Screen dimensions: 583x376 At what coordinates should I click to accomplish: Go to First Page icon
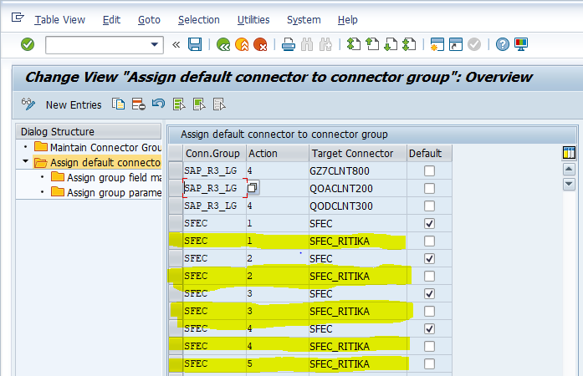click(x=354, y=44)
